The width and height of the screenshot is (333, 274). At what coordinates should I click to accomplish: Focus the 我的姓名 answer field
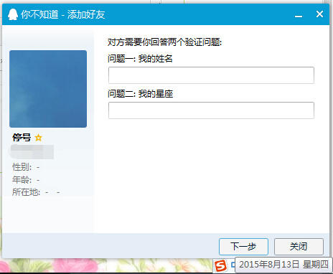click(x=211, y=75)
